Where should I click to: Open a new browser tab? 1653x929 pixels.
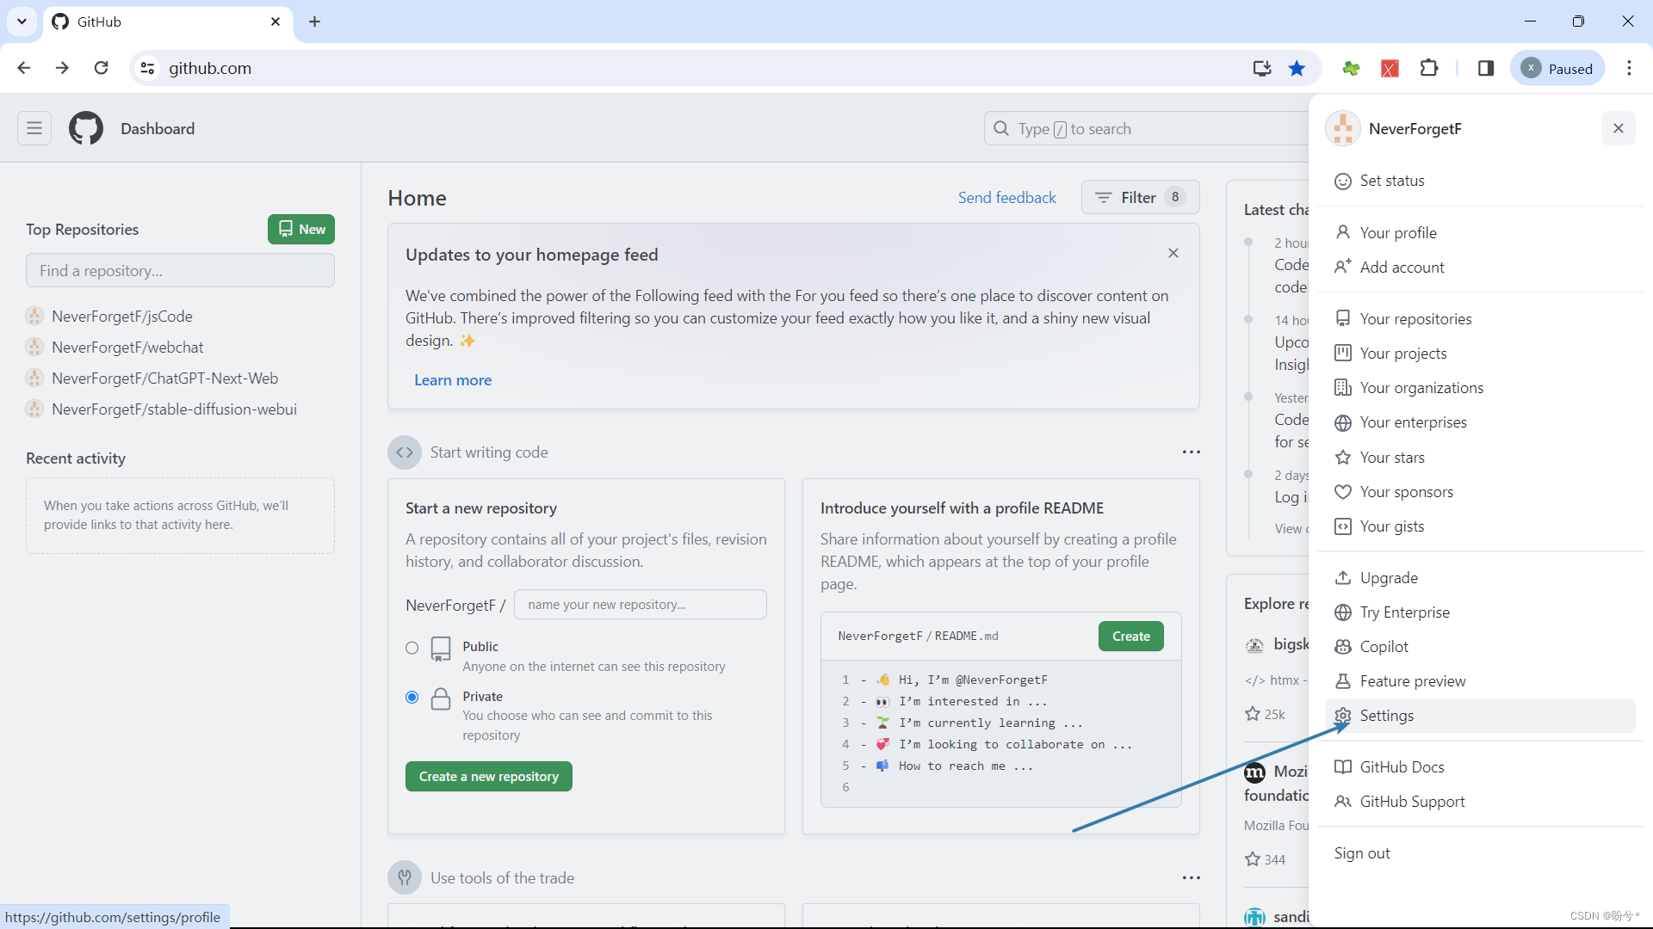tap(315, 22)
